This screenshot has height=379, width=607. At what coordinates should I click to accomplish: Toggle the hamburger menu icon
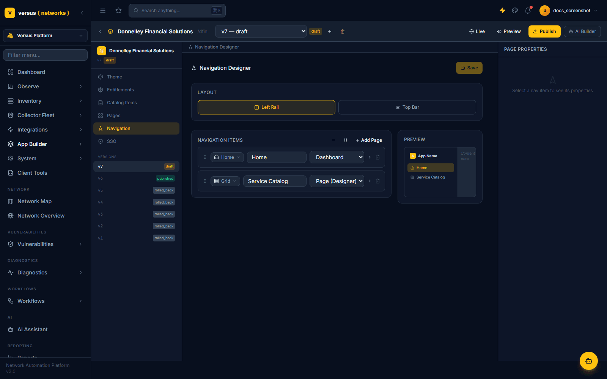[103, 11]
